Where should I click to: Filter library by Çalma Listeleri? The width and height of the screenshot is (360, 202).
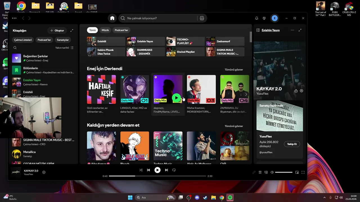click(23, 40)
